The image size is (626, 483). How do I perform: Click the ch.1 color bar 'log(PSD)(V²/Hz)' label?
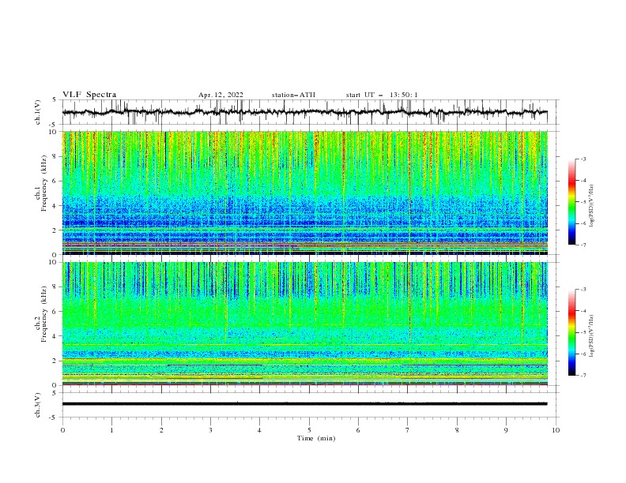click(592, 206)
